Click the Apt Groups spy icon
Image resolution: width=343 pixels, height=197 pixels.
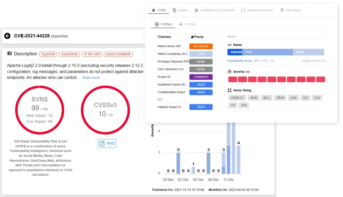282,10
